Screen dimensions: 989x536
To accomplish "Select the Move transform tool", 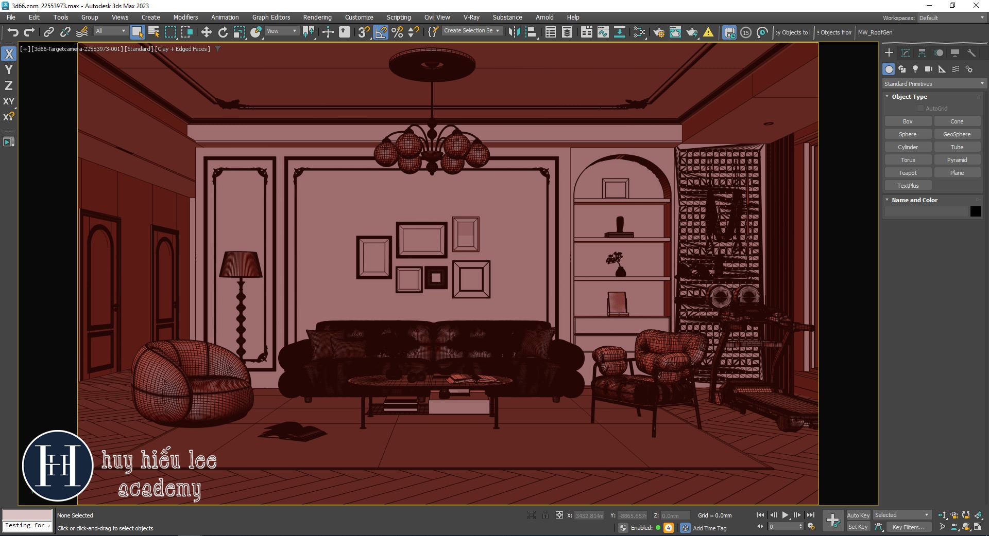I will pos(206,32).
